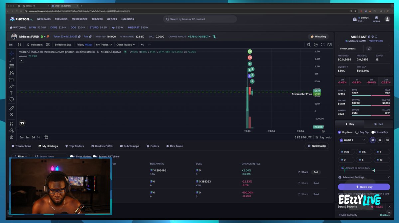
Task: Select the Buy Dip radio option
Action: tap(362, 132)
